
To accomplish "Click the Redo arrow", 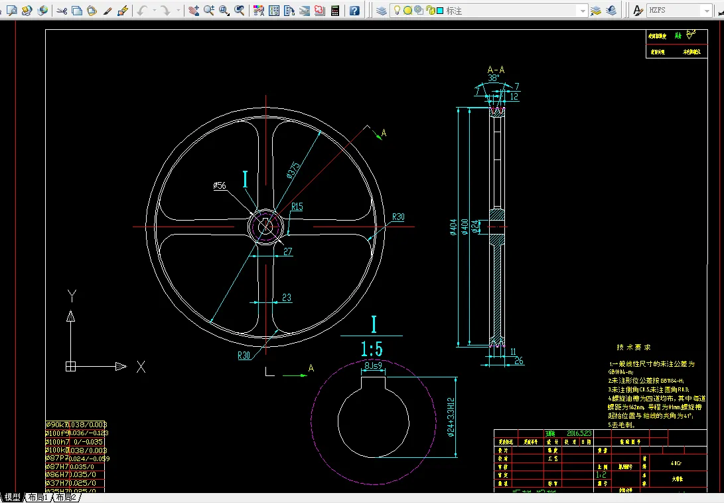I will 165,10.
